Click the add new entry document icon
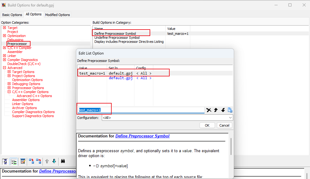Screen dimensions: 310x179 coord(230,110)
